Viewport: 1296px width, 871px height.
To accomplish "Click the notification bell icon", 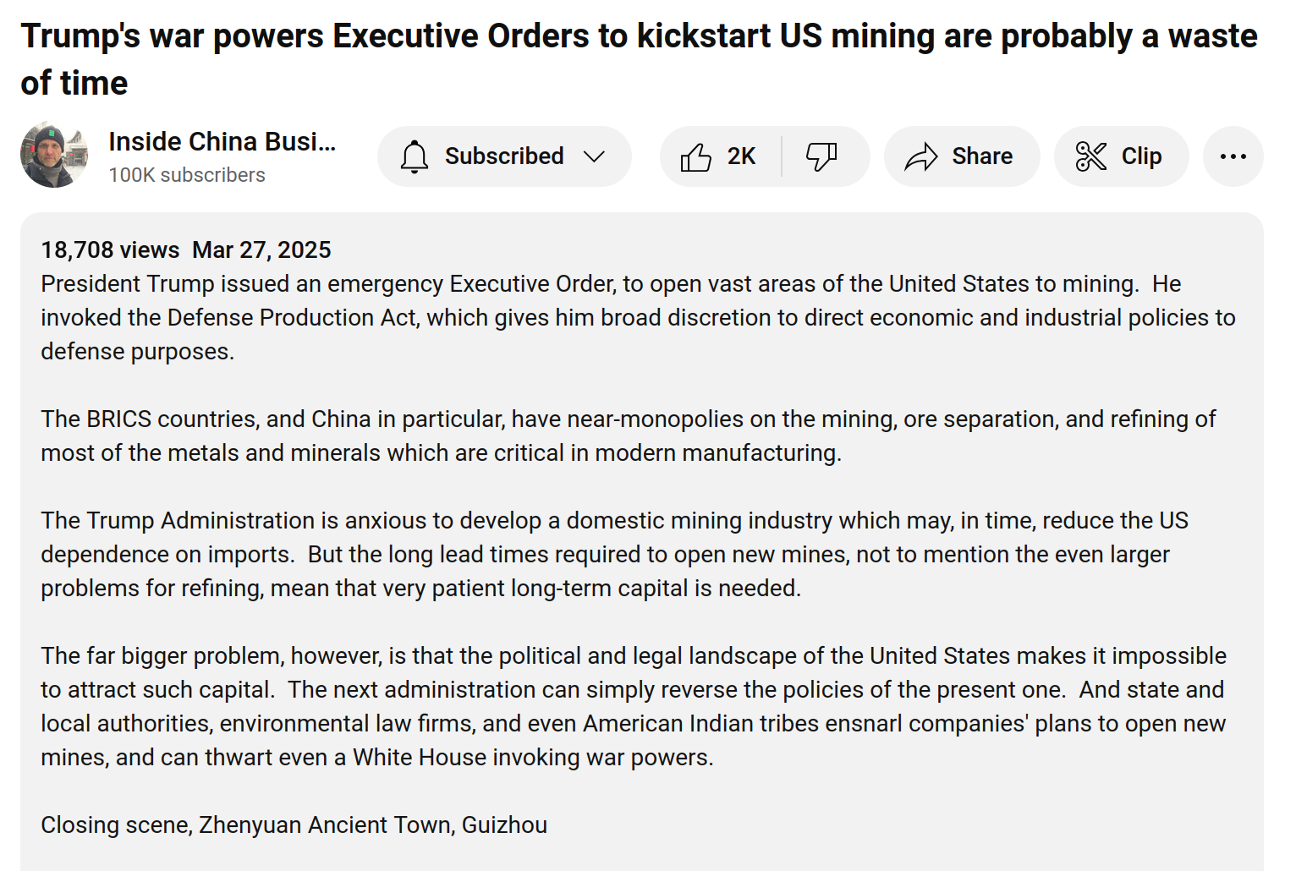I will click(x=415, y=156).
